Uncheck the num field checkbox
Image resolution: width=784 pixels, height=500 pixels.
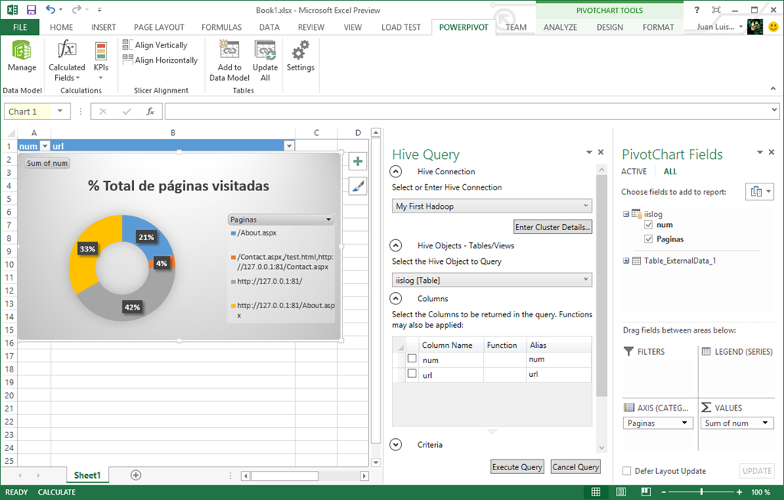click(x=649, y=225)
